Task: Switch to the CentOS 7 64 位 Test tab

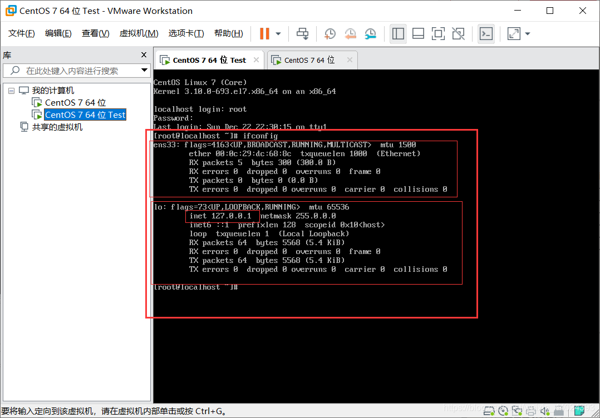Action: (209, 60)
